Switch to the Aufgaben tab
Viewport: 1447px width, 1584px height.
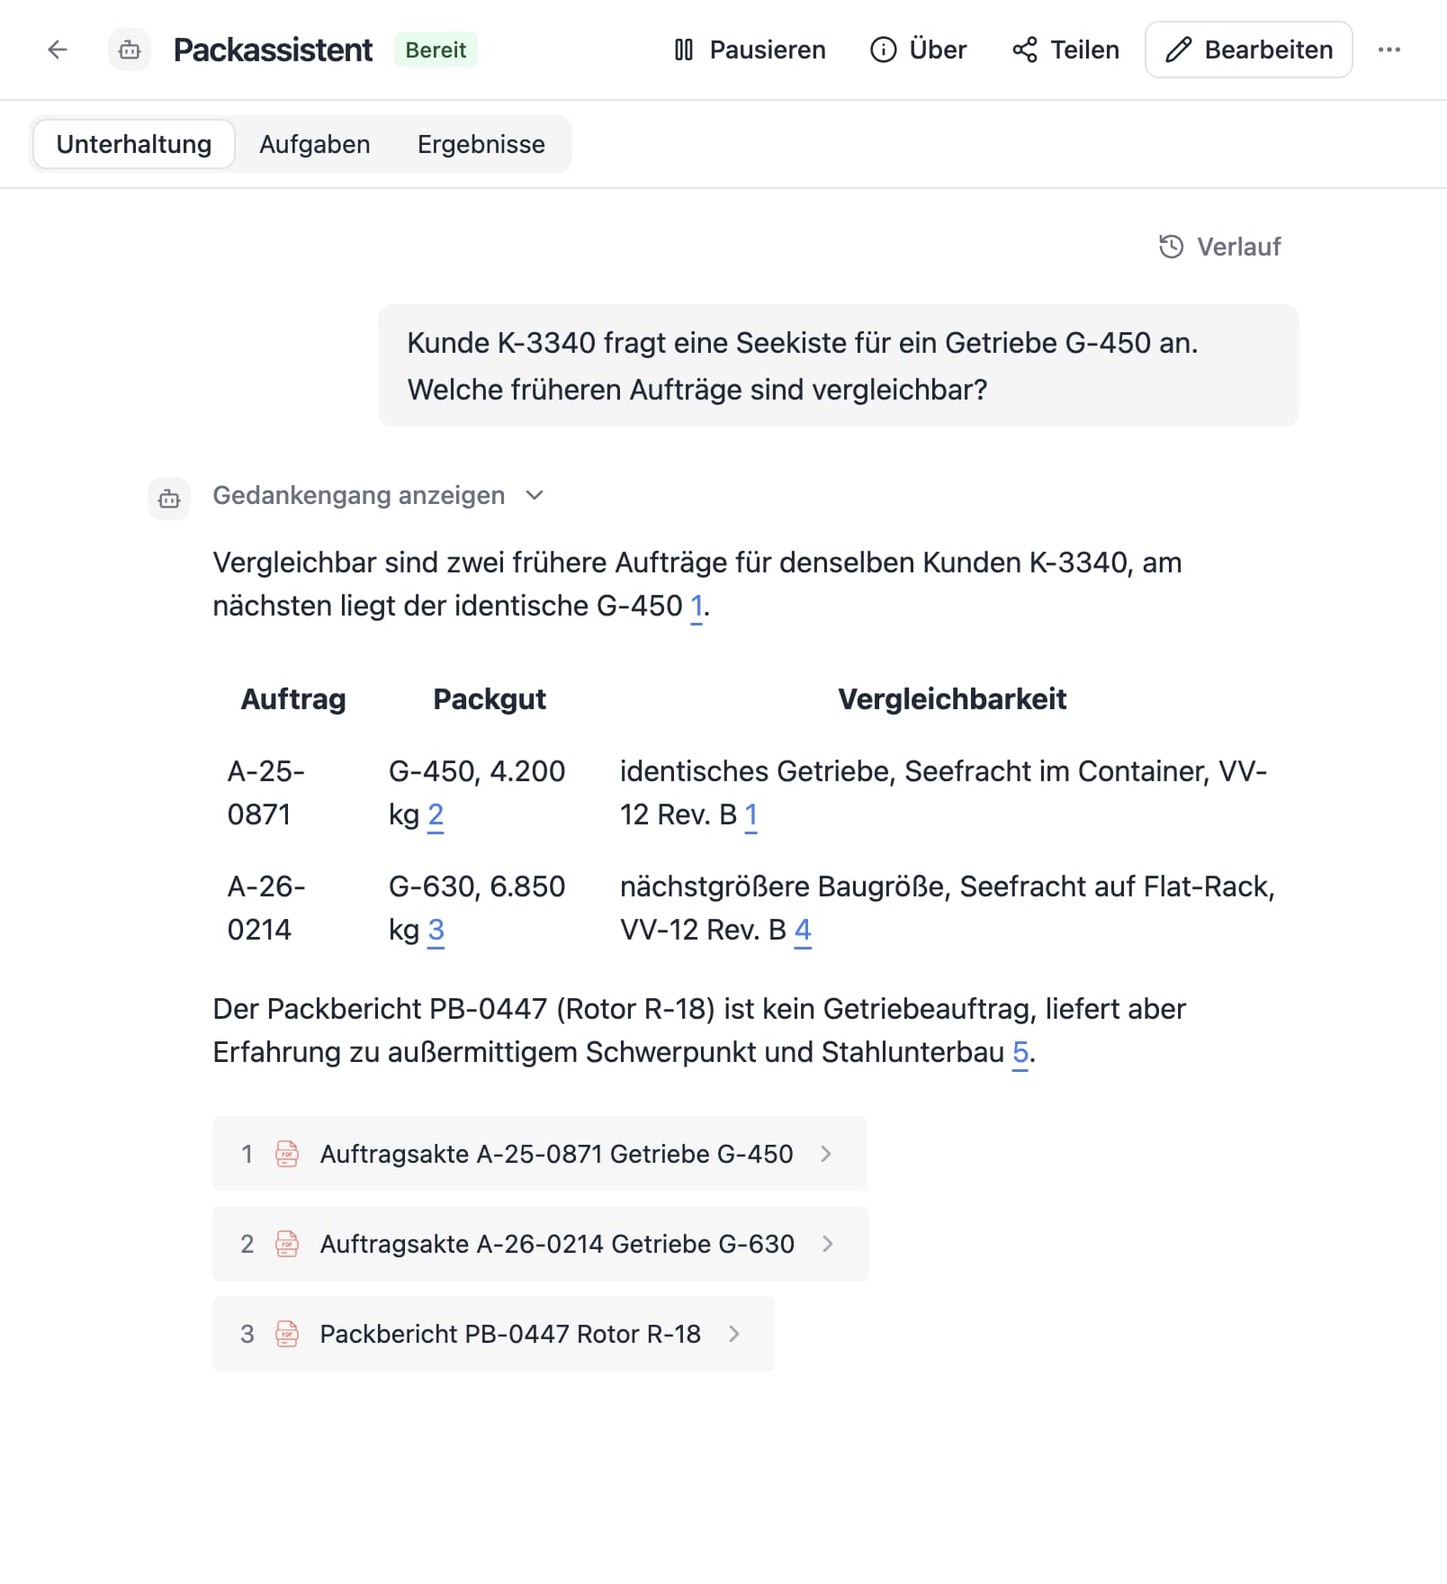tap(315, 144)
